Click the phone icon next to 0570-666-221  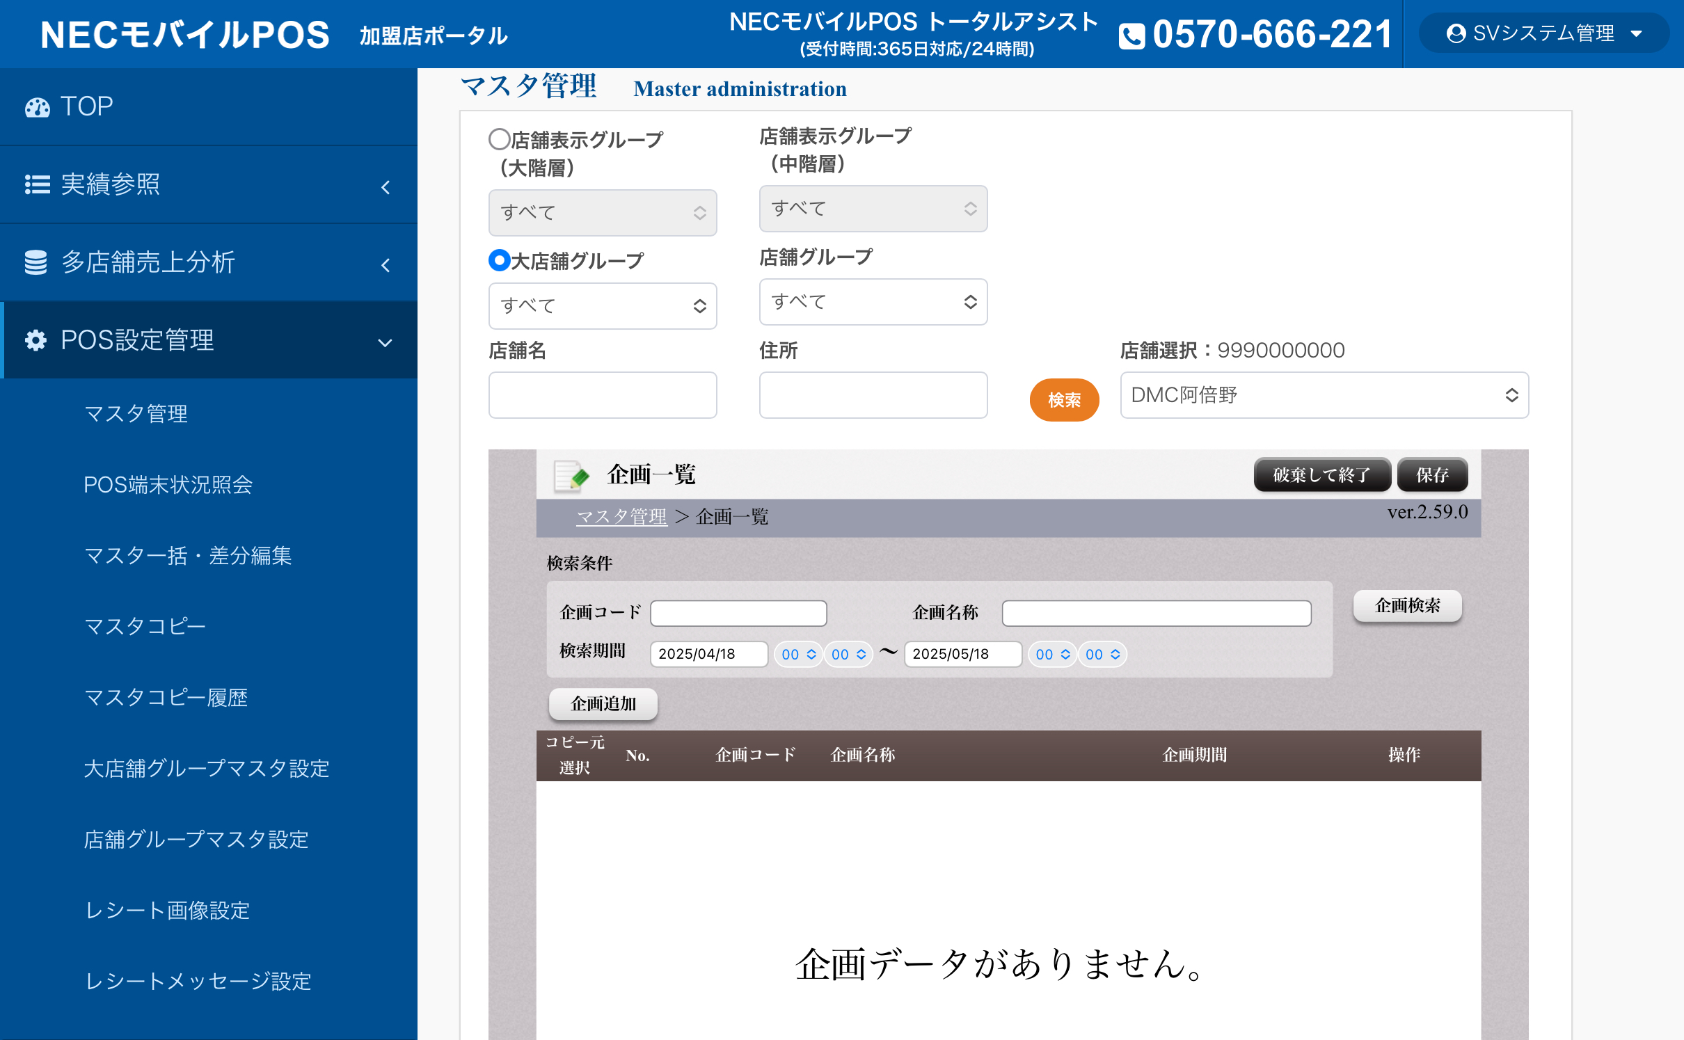(1131, 36)
